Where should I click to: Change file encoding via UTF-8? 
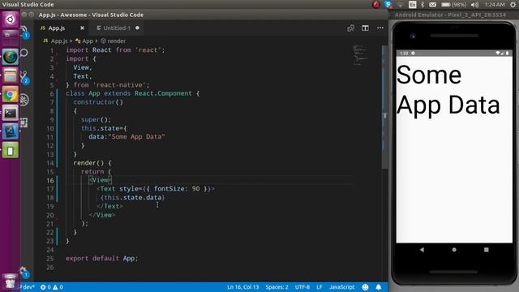302,287
